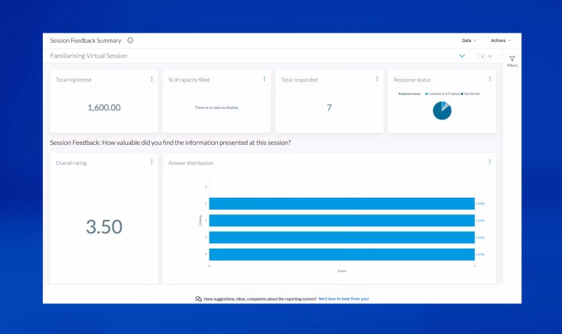Open the Total registered card options menu
Viewport: 562px width, 334px height.
[152, 79]
